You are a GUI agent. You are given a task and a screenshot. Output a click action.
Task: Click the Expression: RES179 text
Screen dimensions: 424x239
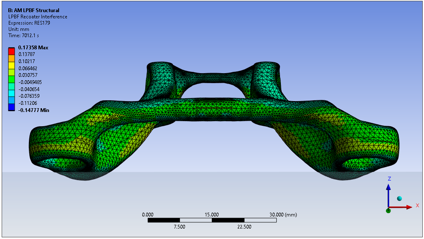(x=29, y=23)
